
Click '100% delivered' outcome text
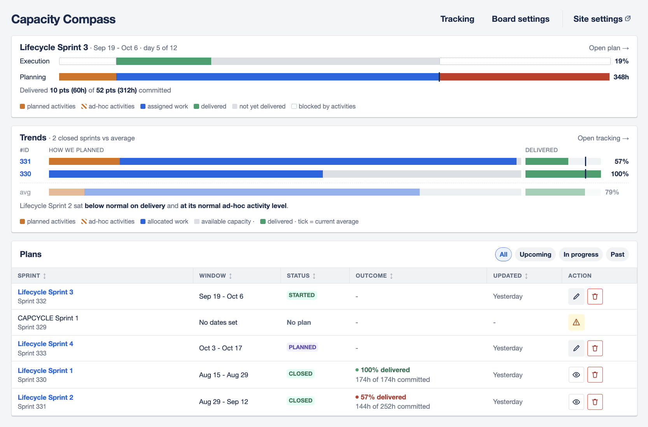pos(385,370)
